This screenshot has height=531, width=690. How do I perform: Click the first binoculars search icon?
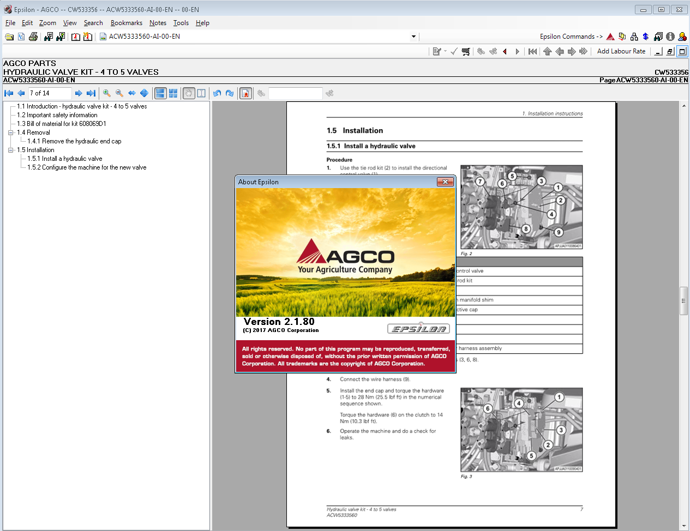click(x=49, y=37)
